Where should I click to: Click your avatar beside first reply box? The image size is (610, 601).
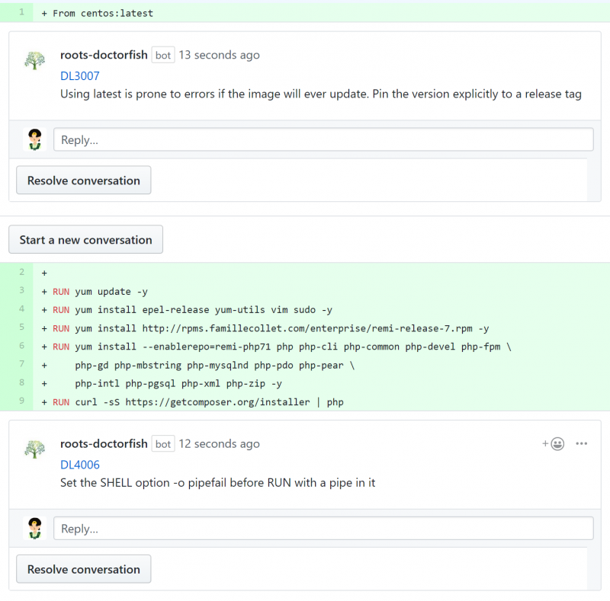tap(34, 139)
